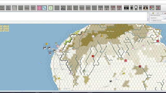This screenshot has height=93, width=166.
Task: Expand the Main Room tree node
Action: point(152,21)
